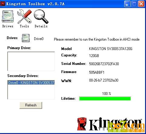Close the Kingston Toolbox window
The height and width of the screenshot is (134, 146).
coord(141,4)
